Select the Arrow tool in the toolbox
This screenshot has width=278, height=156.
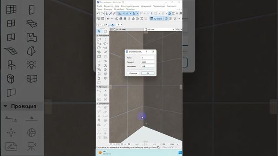click(x=99, y=31)
